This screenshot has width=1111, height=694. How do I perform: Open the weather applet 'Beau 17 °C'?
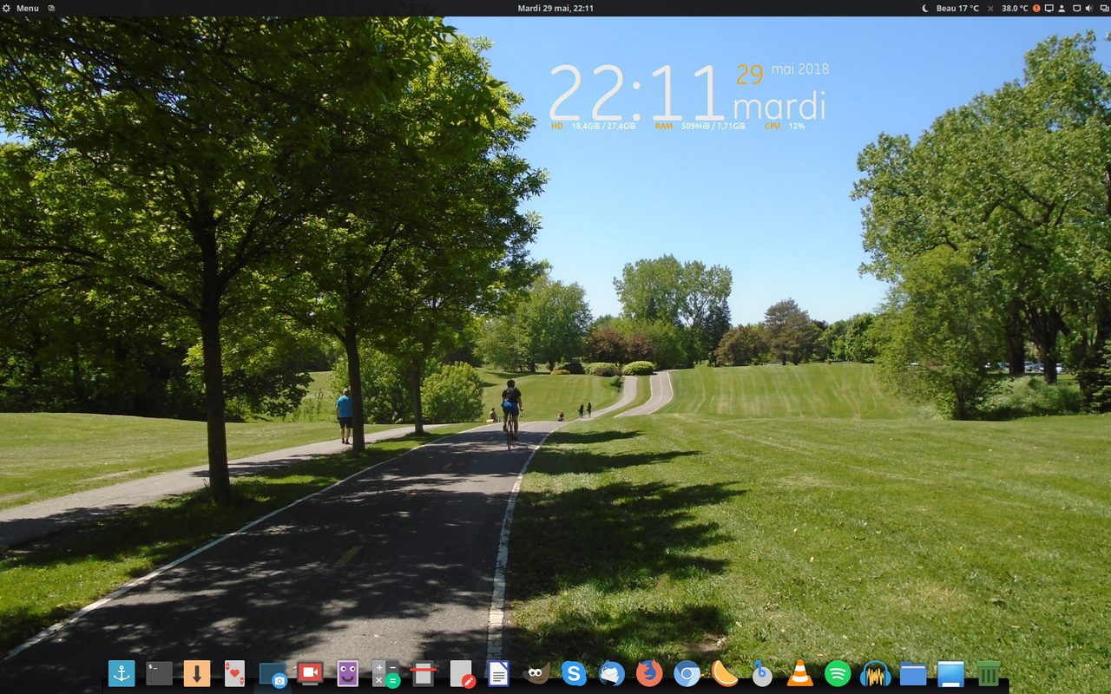pyautogui.click(x=950, y=8)
